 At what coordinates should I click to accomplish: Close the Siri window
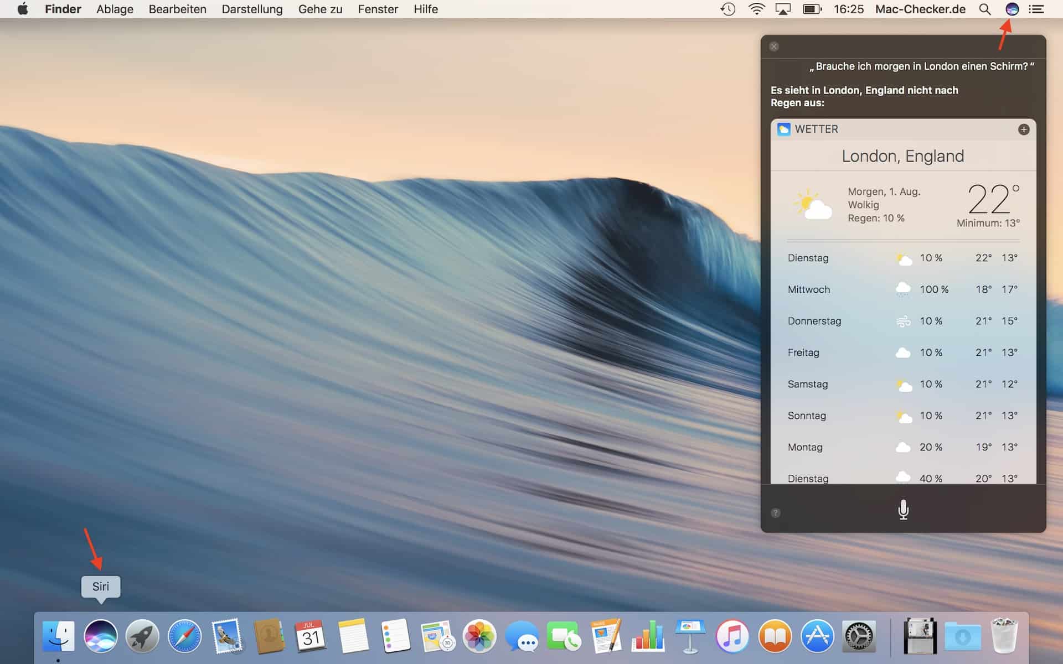coord(774,46)
